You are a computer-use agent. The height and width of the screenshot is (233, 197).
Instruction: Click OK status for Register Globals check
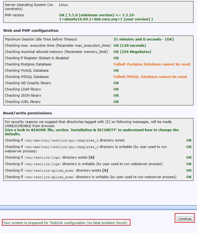[116, 58]
